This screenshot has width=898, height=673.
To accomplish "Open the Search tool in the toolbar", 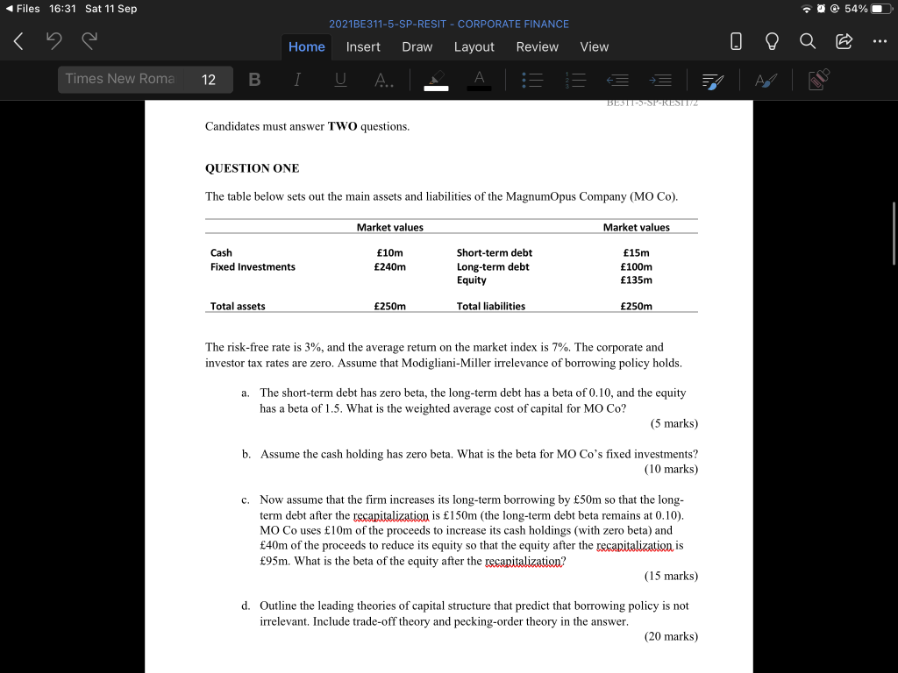I will (808, 40).
